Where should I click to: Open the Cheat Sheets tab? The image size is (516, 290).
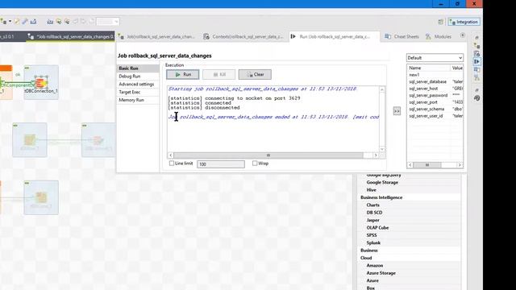click(x=402, y=36)
